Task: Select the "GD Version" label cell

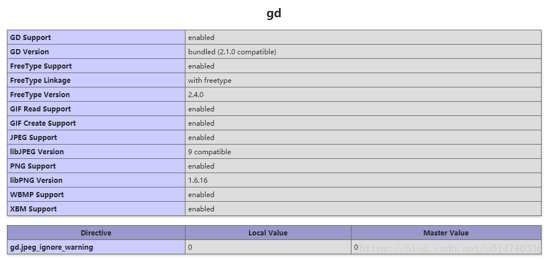Action: click(x=96, y=52)
